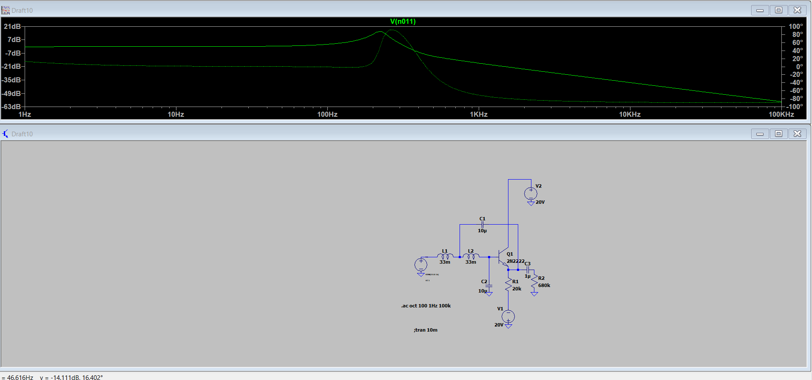Click the 33m value under L2
The width and height of the screenshot is (812, 380).
471,262
